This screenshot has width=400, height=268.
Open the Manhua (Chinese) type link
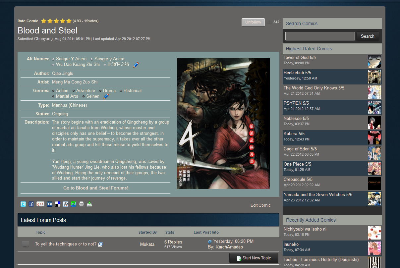pos(70,105)
